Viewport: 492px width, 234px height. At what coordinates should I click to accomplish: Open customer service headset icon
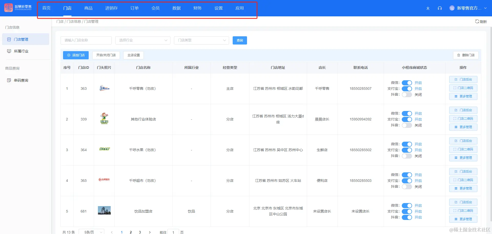click(440, 8)
